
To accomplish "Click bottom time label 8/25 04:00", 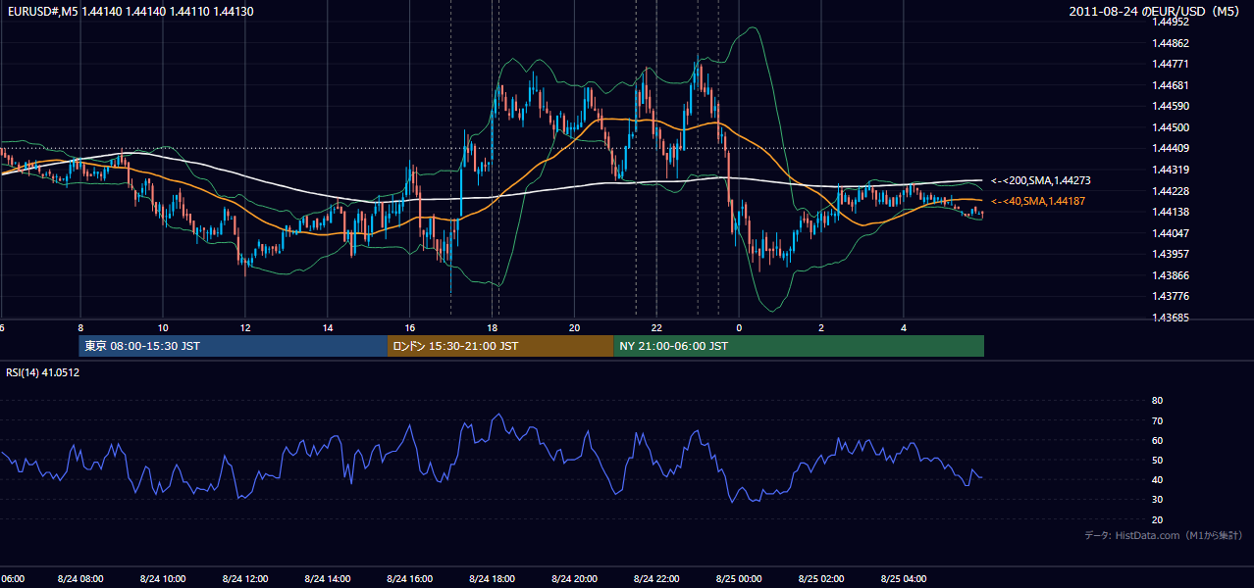I will point(905,579).
